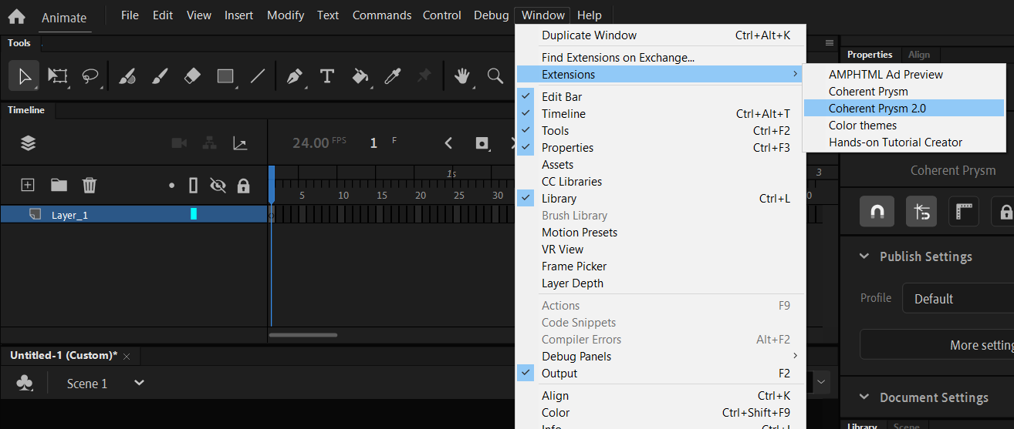Click the stacked layers view icon
1014x429 pixels.
(29, 143)
